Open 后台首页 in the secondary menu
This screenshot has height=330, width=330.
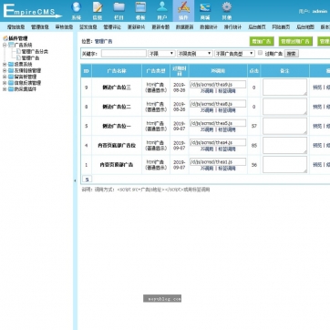pos(257,27)
